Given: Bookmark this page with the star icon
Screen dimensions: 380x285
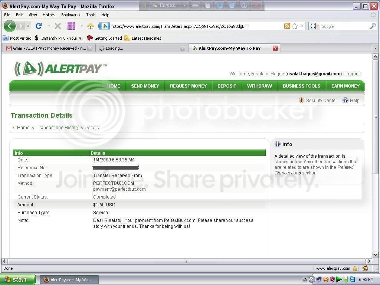Looking at the screenshot, I should coord(295,26).
